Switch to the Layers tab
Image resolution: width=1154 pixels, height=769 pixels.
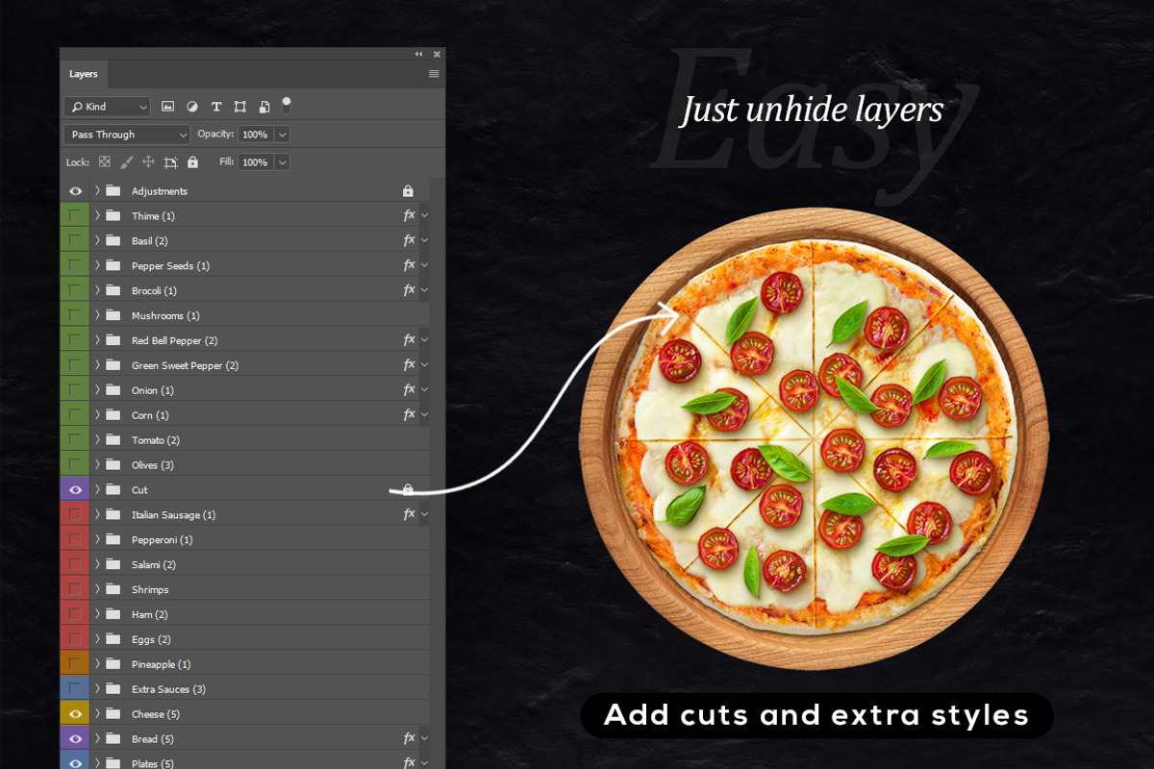84,73
